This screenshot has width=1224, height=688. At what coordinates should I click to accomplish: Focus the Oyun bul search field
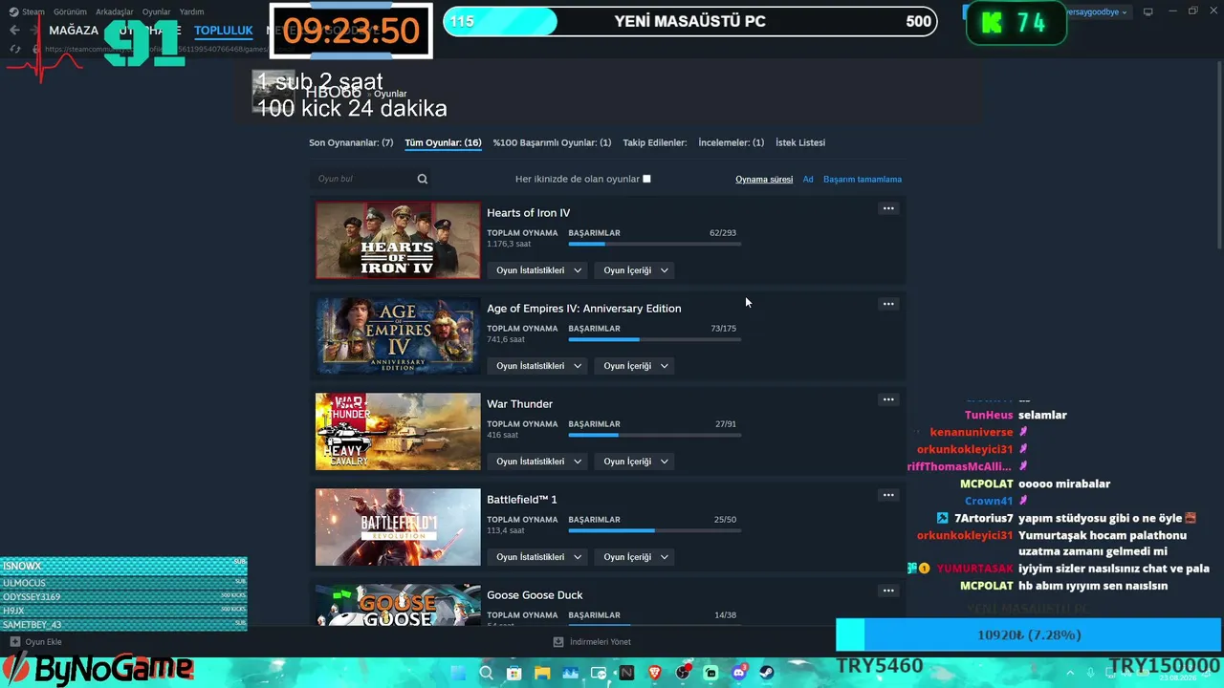coord(365,179)
